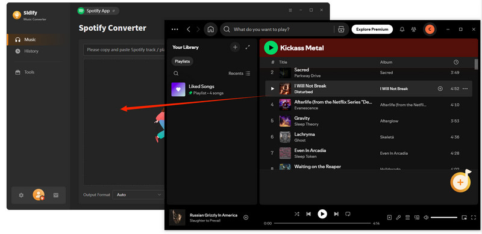
Task: Click the Explore Premium button
Action: 372,29
